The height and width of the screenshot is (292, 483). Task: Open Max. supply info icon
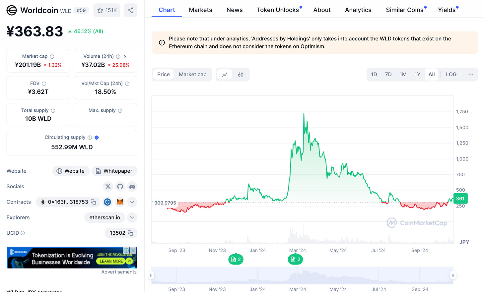(x=120, y=110)
